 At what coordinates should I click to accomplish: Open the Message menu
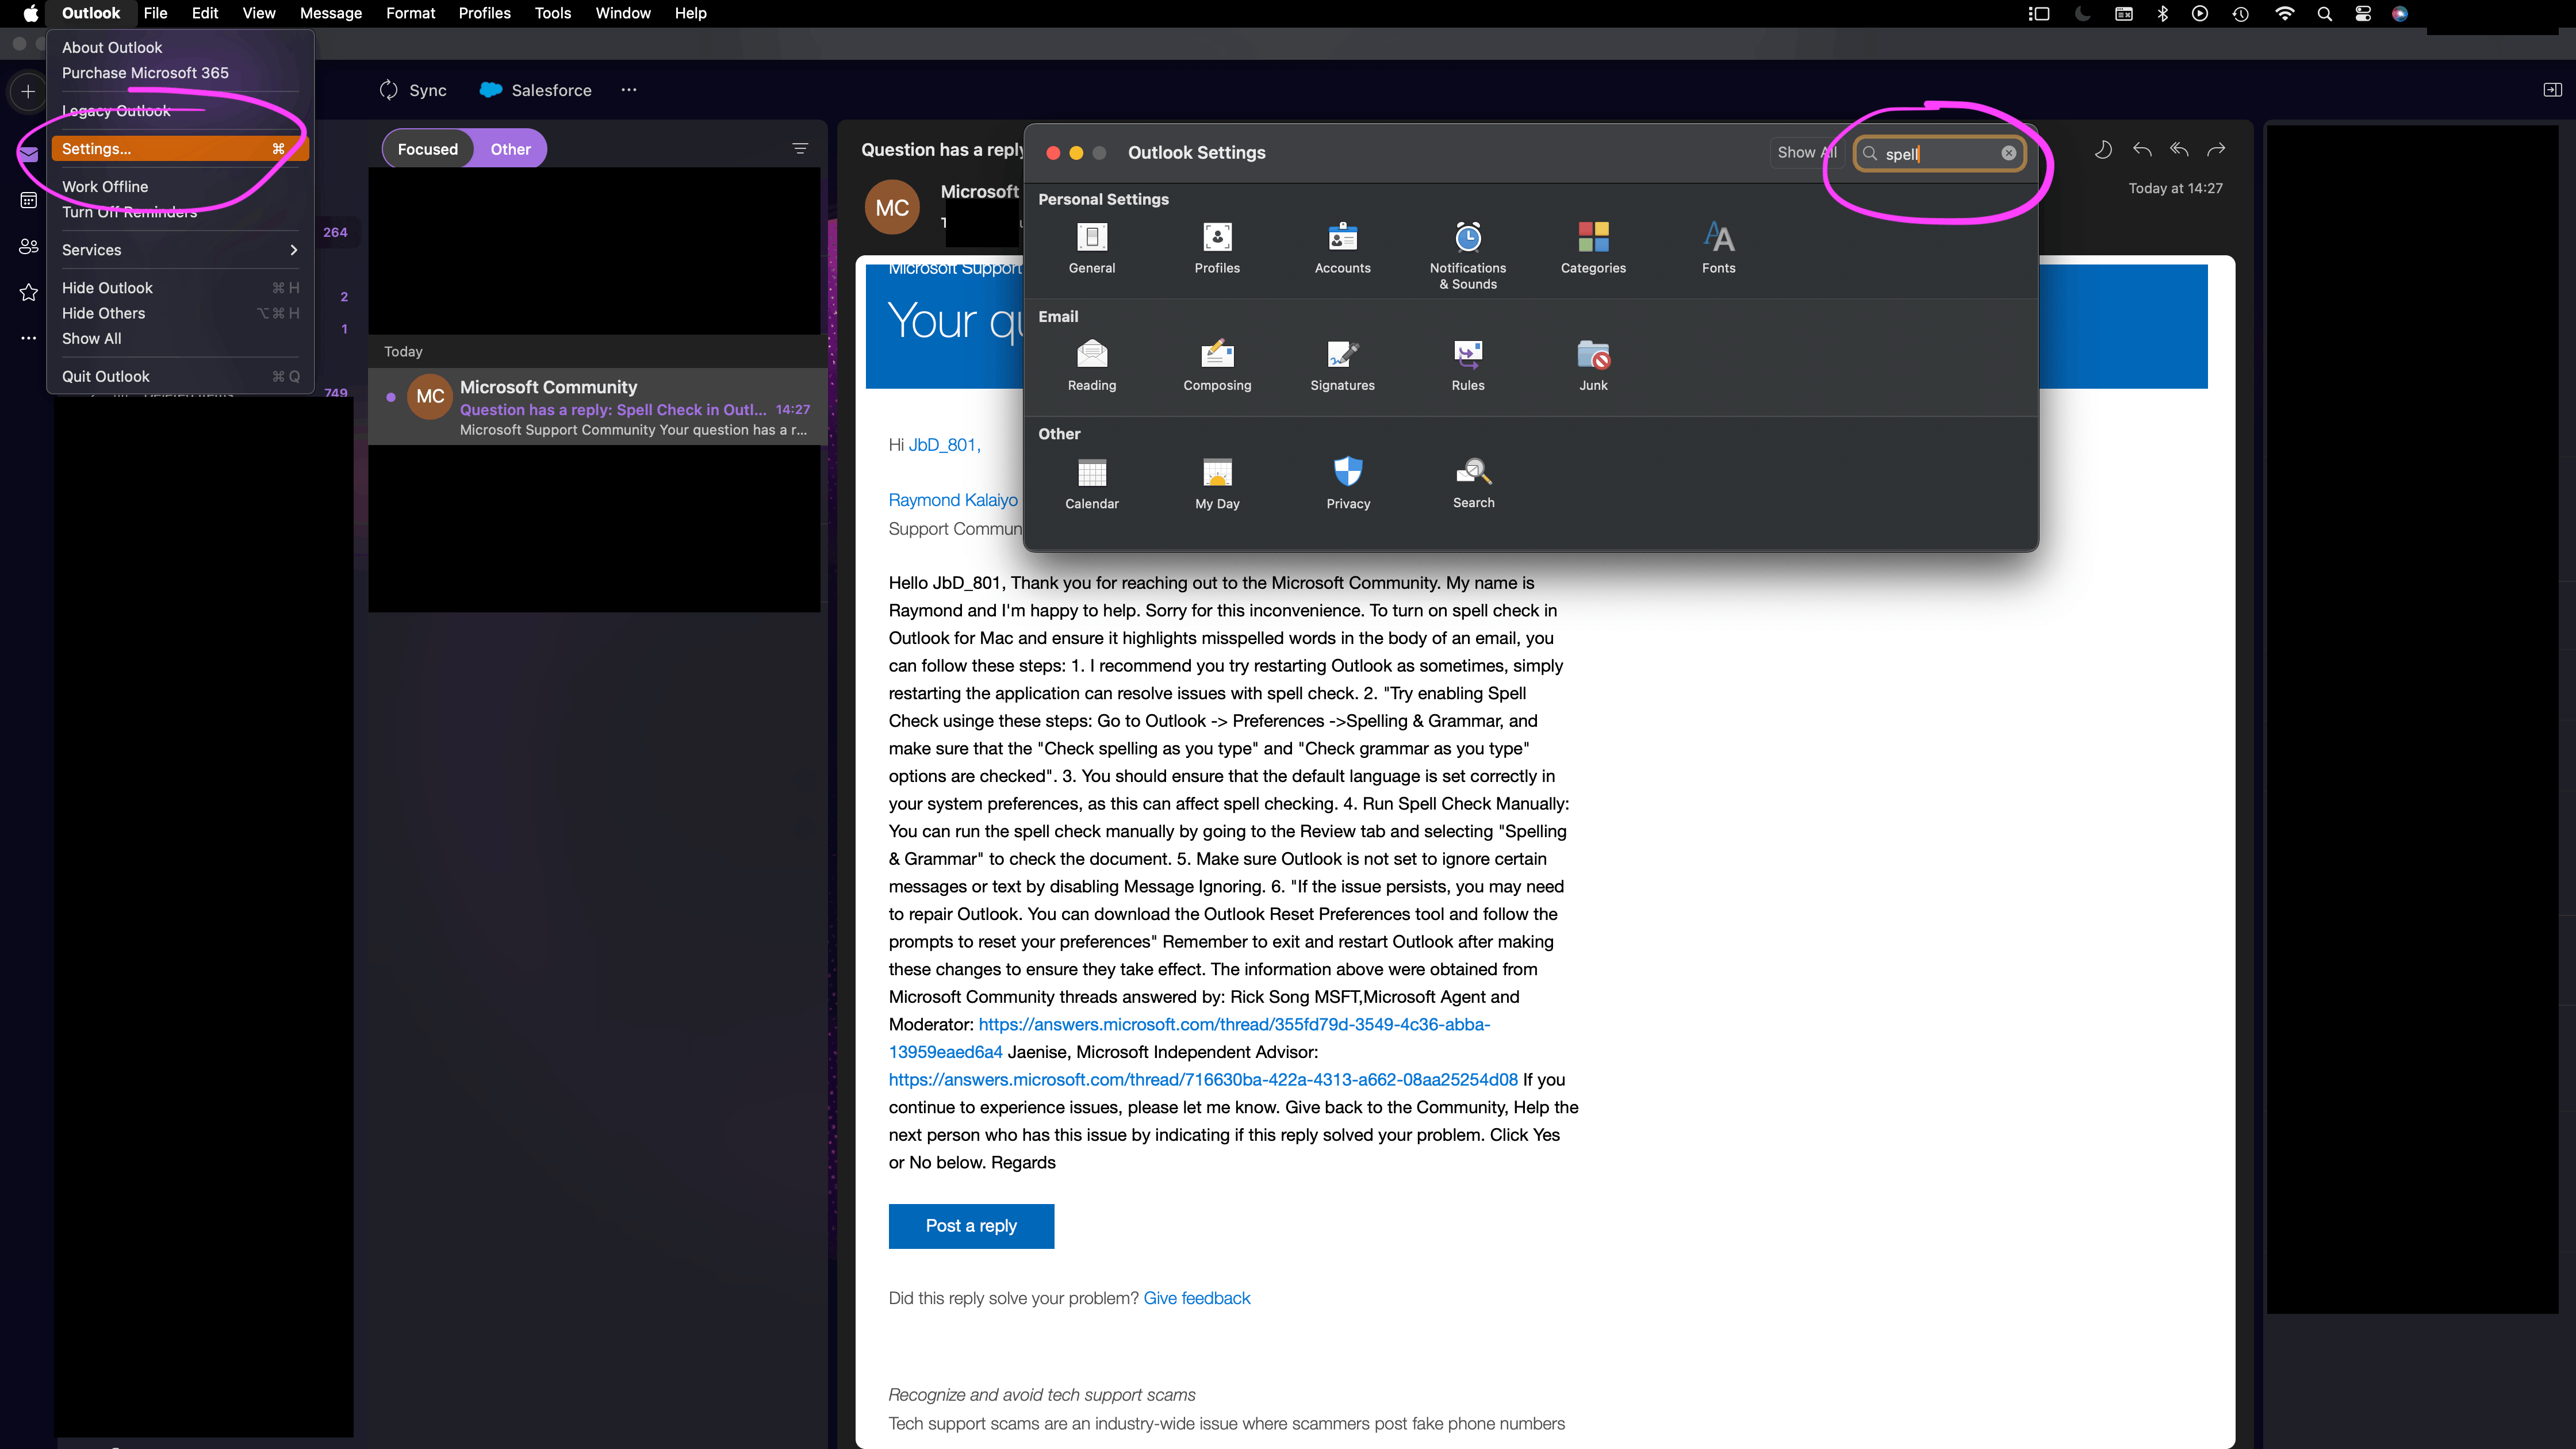pyautogui.click(x=330, y=13)
